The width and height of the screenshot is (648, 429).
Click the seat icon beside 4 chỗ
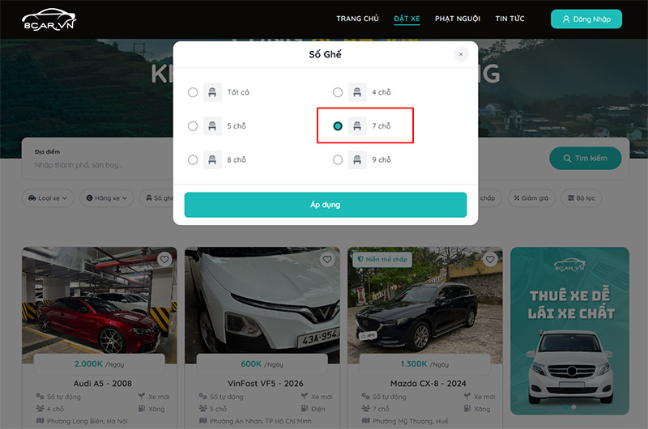coord(357,92)
